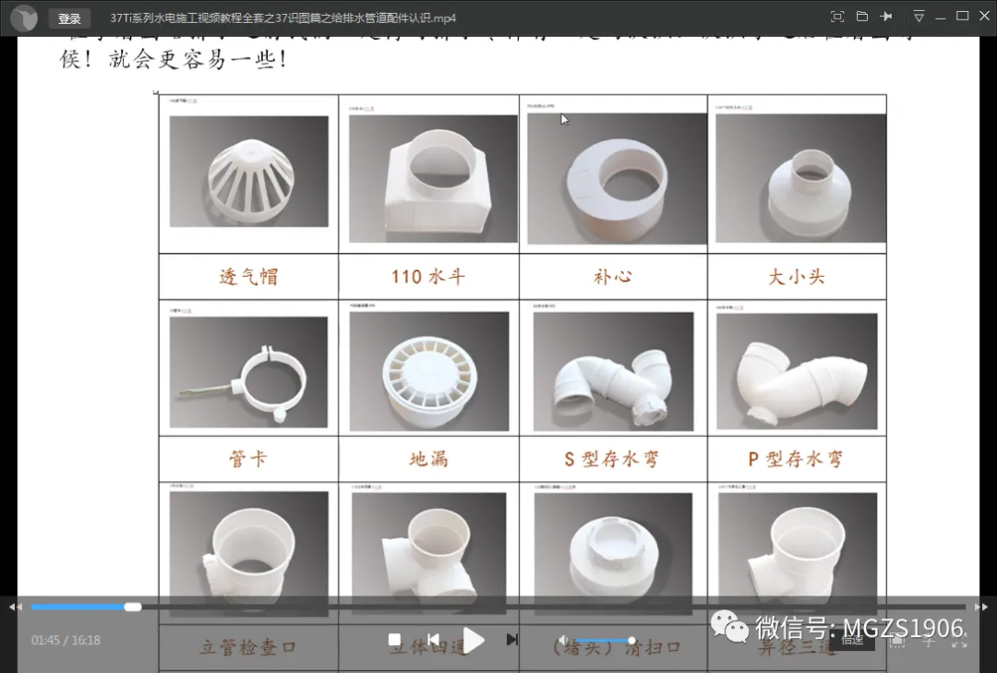Click the 01:45 / 16:18 time display
The height and width of the screenshot is (673, 997).
coord(66,640)
